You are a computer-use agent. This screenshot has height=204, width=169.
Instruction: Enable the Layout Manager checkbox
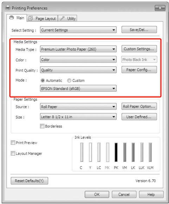[13, 153]
